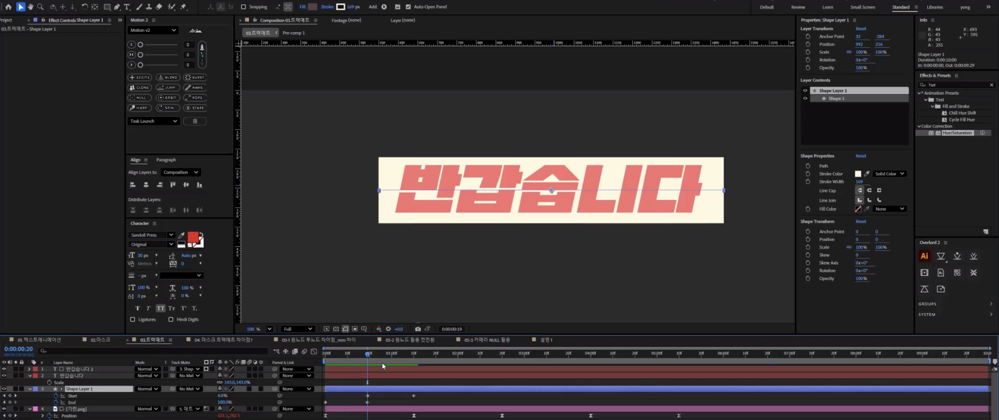This screenshot has width=999, height=420.
Task: Select the Rectangle shape tool
Action: pyautogui.click(x=107, y=7)
